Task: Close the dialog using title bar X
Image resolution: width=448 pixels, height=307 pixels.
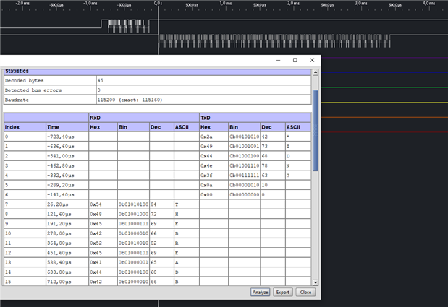Action: (312, 60)
